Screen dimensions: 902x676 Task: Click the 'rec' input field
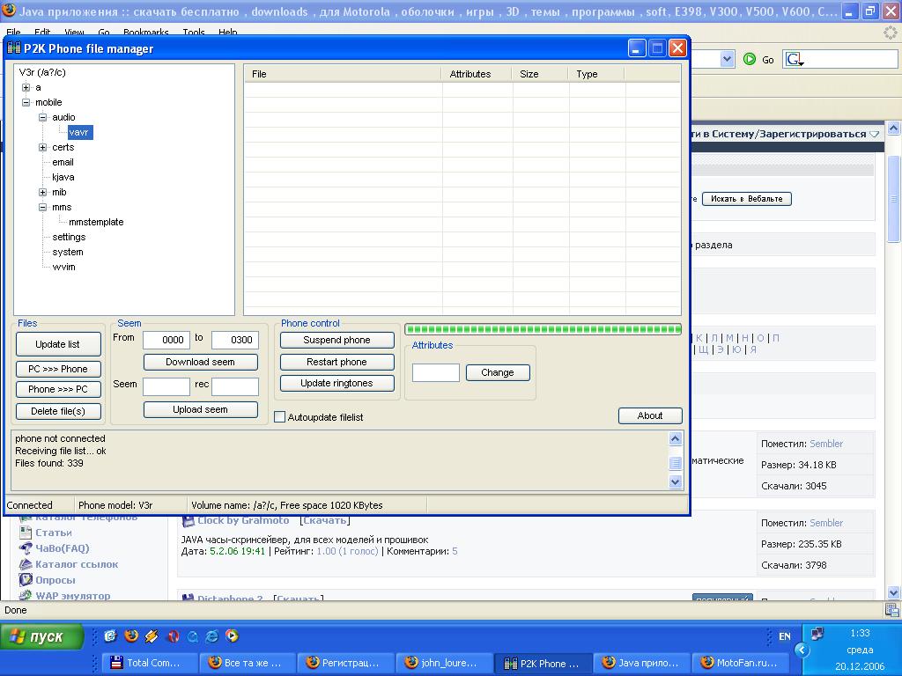tap(234, 387)
